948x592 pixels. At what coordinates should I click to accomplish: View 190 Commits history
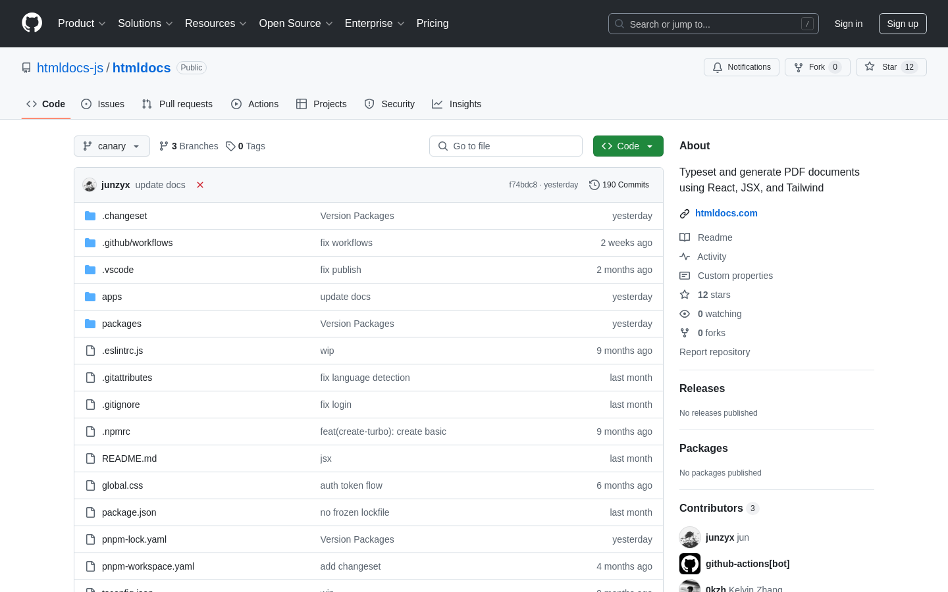point(619,185)
